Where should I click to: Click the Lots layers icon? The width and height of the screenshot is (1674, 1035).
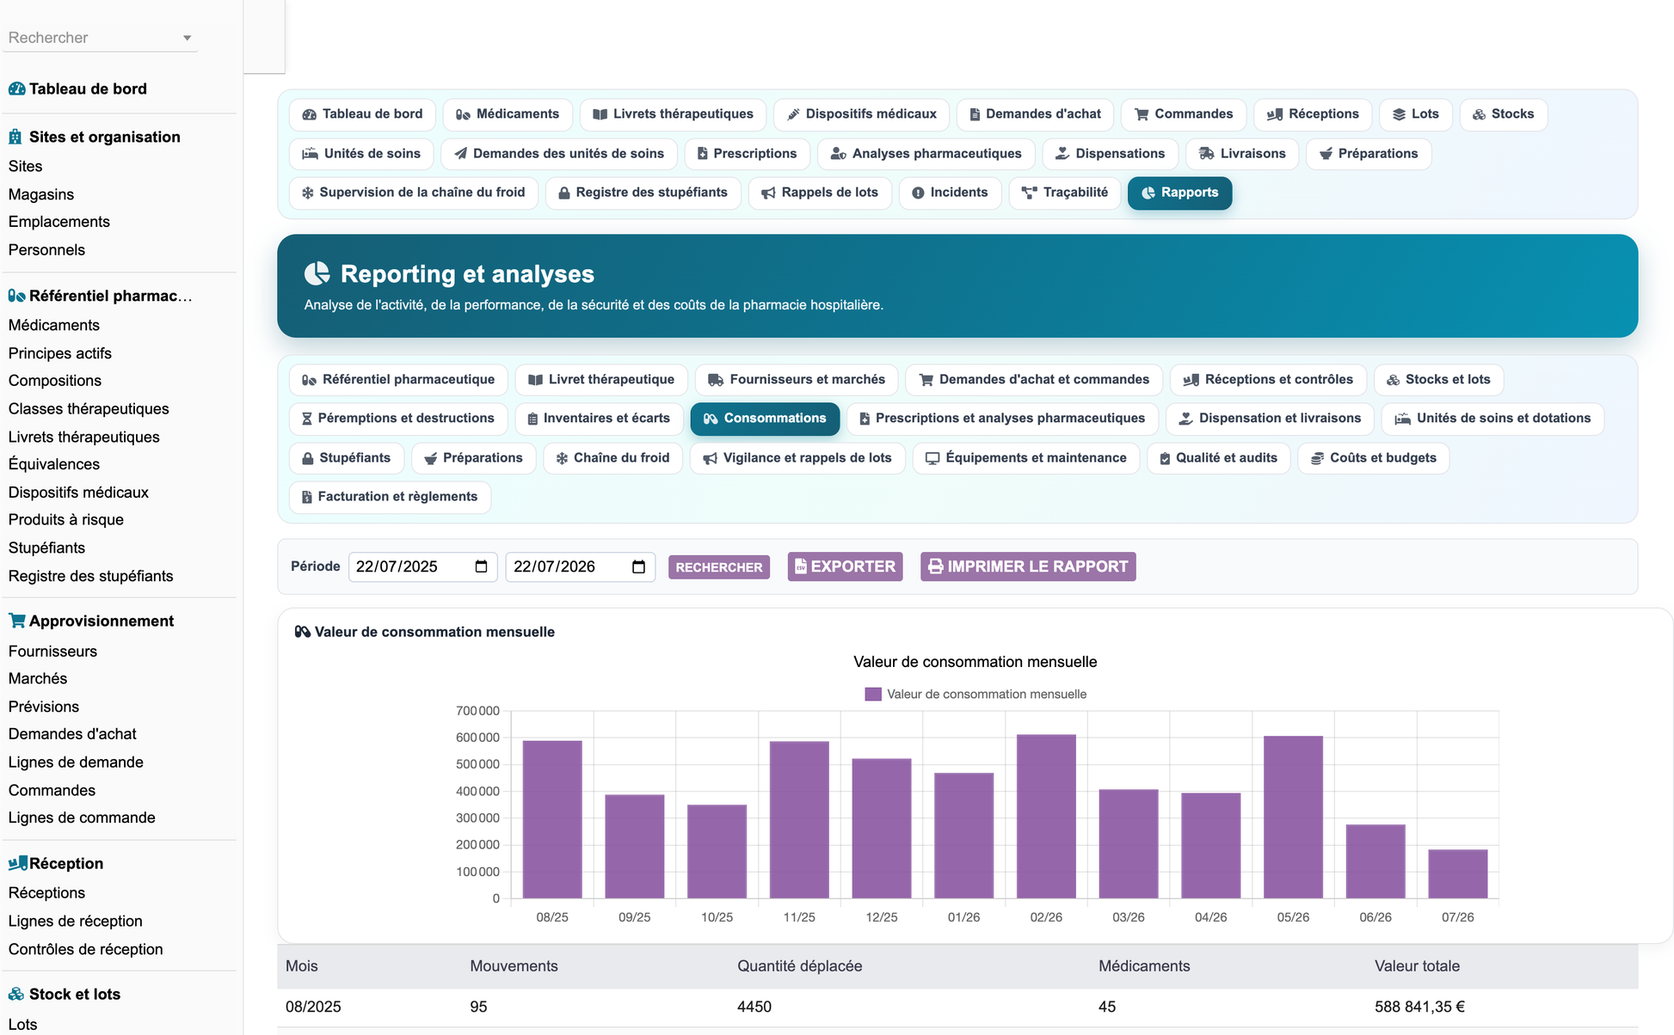click(x=1399, y=114)
